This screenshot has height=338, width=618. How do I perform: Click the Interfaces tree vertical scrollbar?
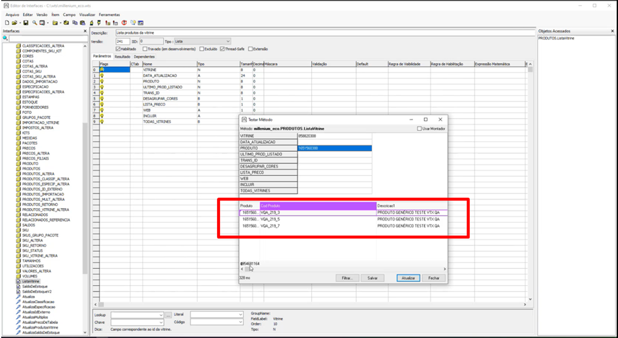[85, 189]
